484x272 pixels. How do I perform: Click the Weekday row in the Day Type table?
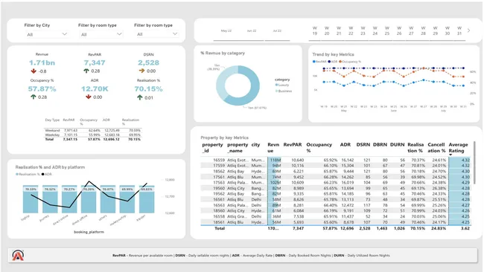(x=92, y=135)
